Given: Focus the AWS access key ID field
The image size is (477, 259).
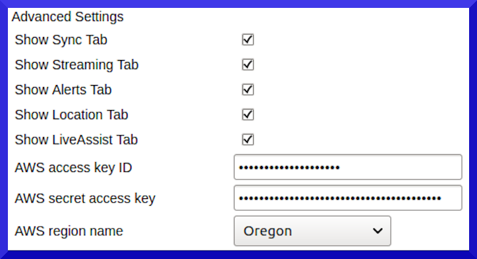Looking at the screenshot, I should 348,167.
